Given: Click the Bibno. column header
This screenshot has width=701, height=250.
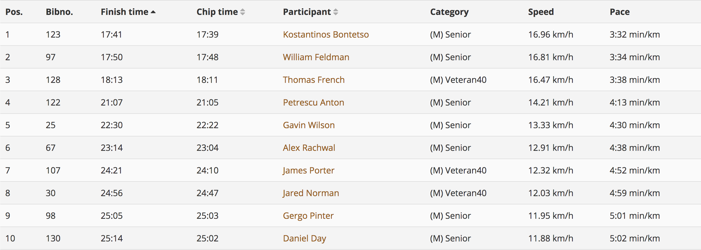Looking at the screenshot, I should click(x=59, y=12).
